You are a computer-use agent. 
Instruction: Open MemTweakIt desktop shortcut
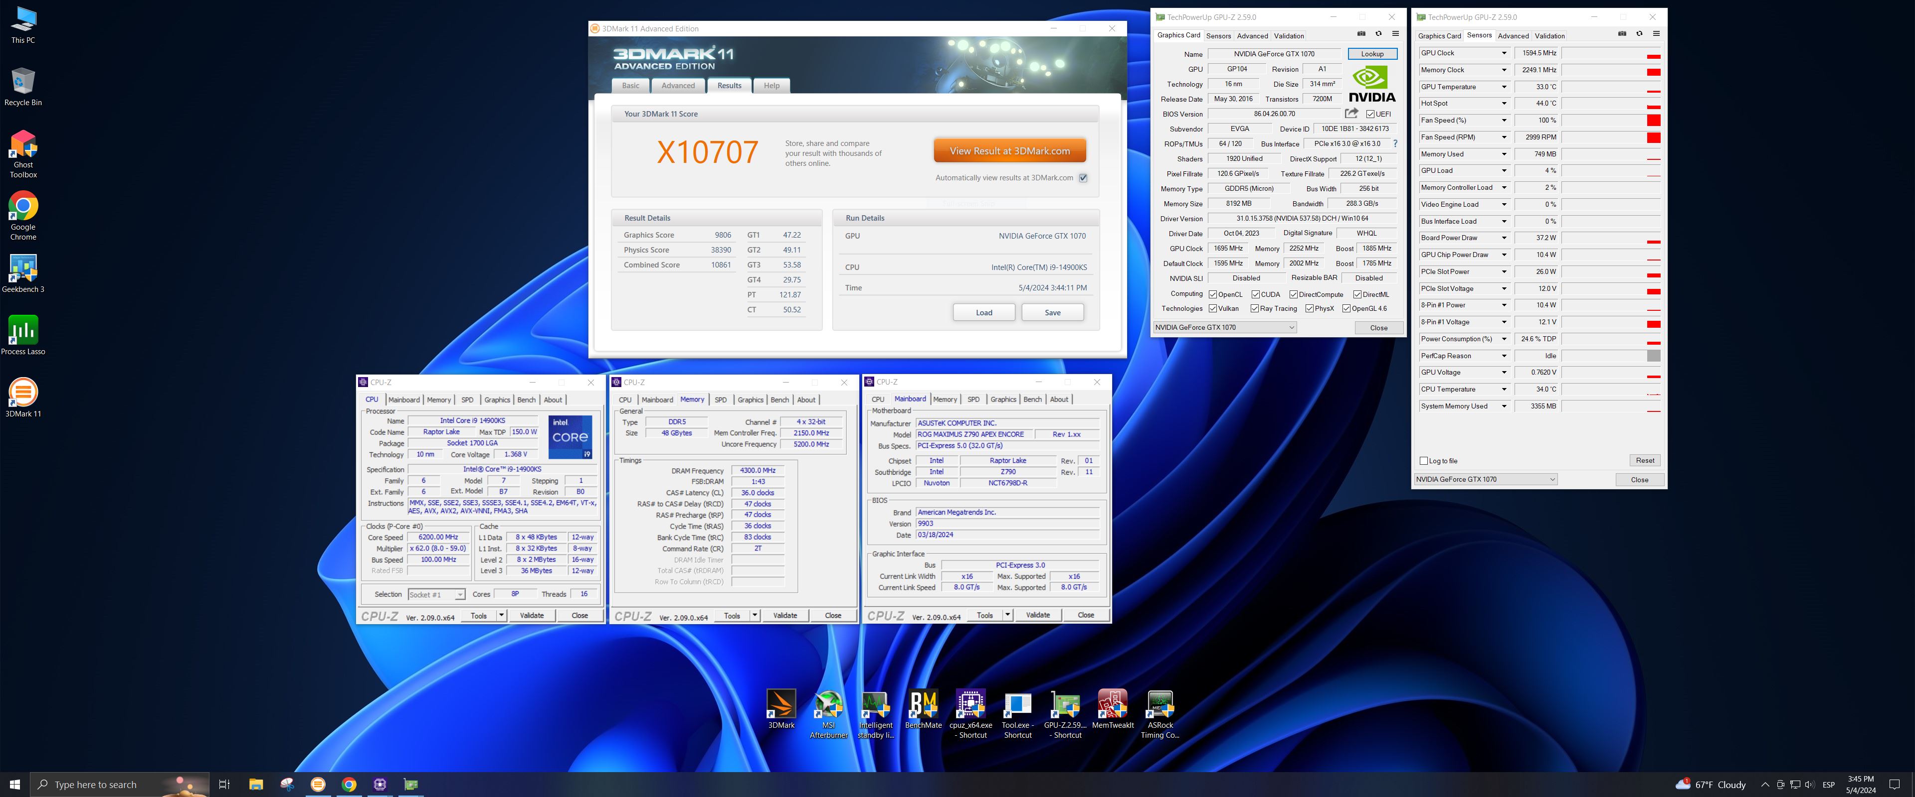tap(1113, 709)
